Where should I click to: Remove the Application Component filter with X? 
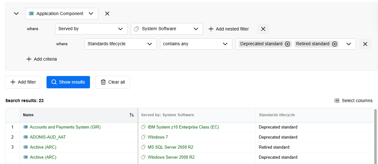(107, 14)
